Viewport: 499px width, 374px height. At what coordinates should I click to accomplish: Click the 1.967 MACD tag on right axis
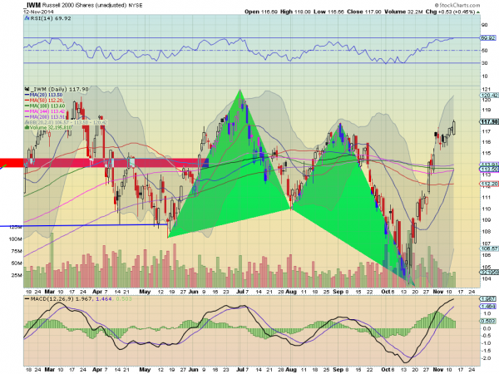(x=488, y=299)
